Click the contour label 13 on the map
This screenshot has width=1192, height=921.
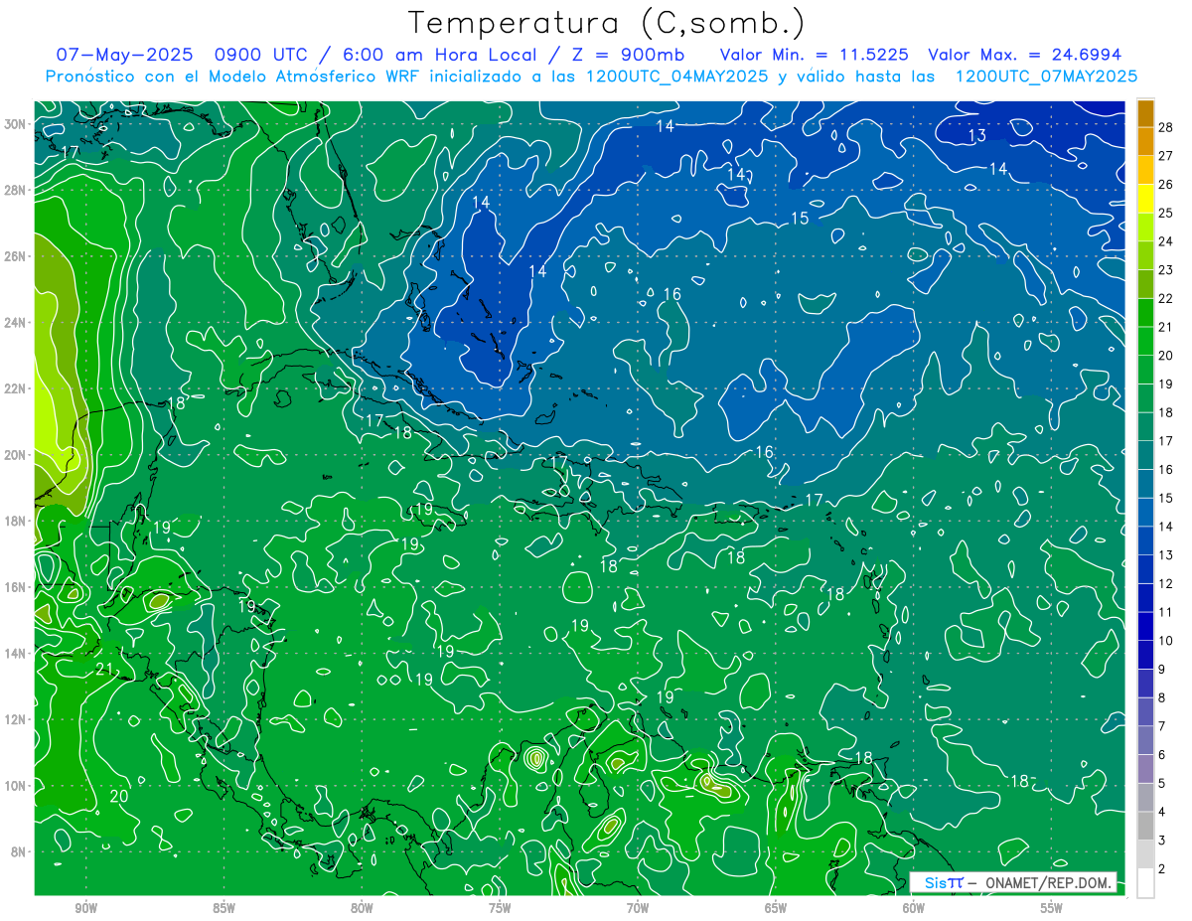point(977,135)
